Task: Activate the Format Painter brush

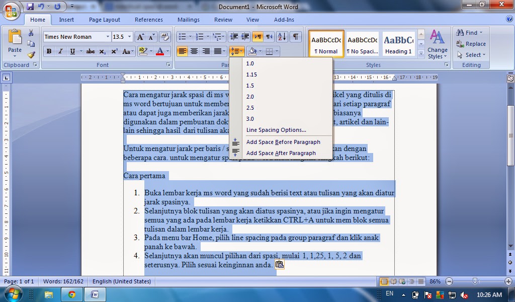Action: pyautogui.click(x=31, y=55)
